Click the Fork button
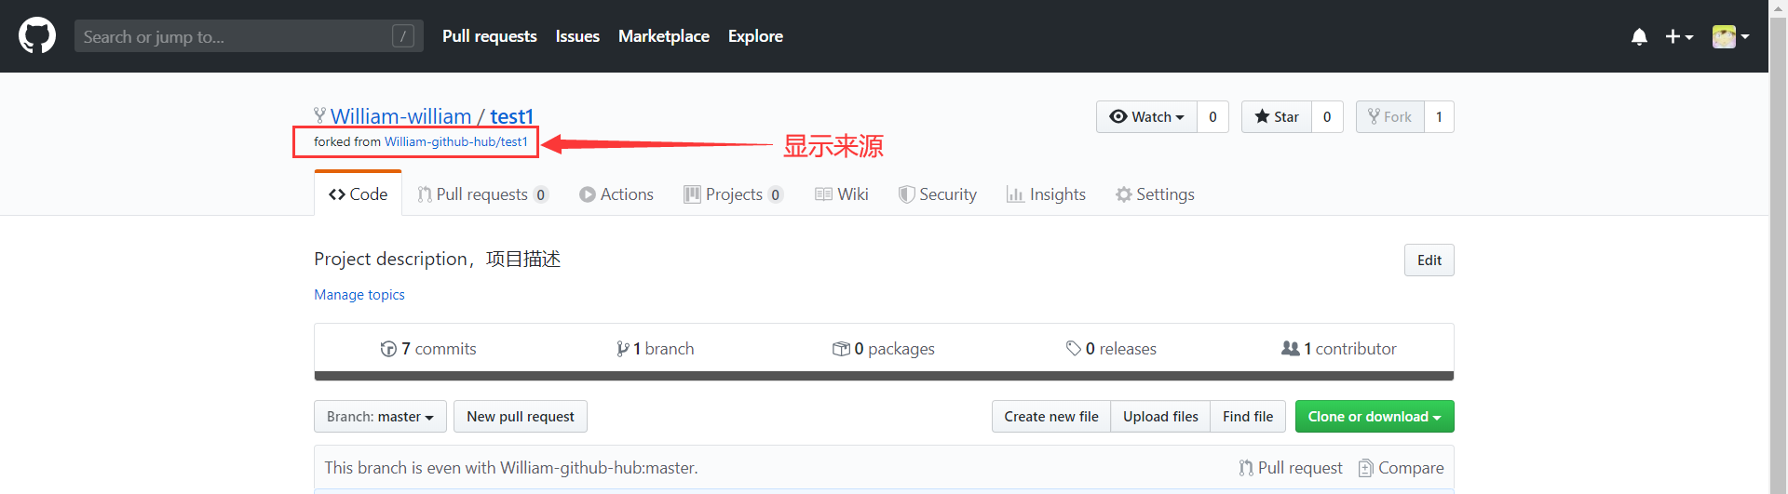 (1389, 116)
